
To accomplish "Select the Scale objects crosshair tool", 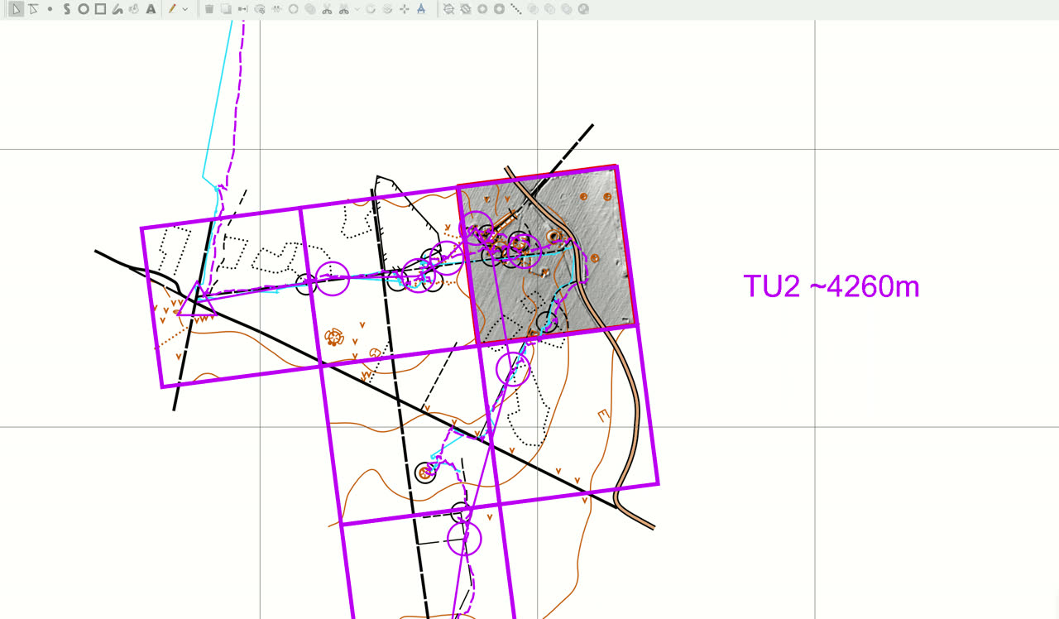I will tap(404, 9).
